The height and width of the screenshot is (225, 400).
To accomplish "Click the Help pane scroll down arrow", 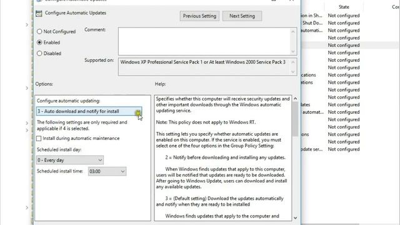I will [x=295, y=218].
